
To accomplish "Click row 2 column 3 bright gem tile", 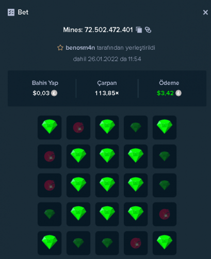I will (107, 156).
